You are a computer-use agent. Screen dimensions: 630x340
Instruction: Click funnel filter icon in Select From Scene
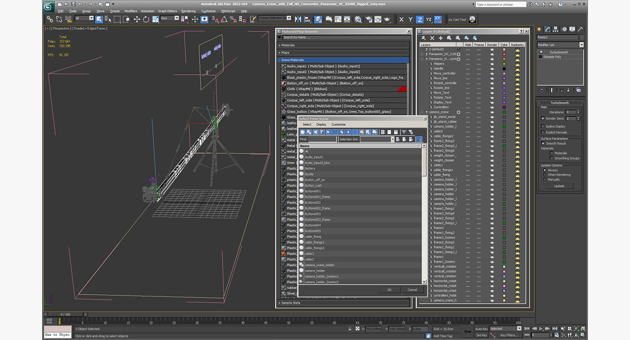[404, 132]
